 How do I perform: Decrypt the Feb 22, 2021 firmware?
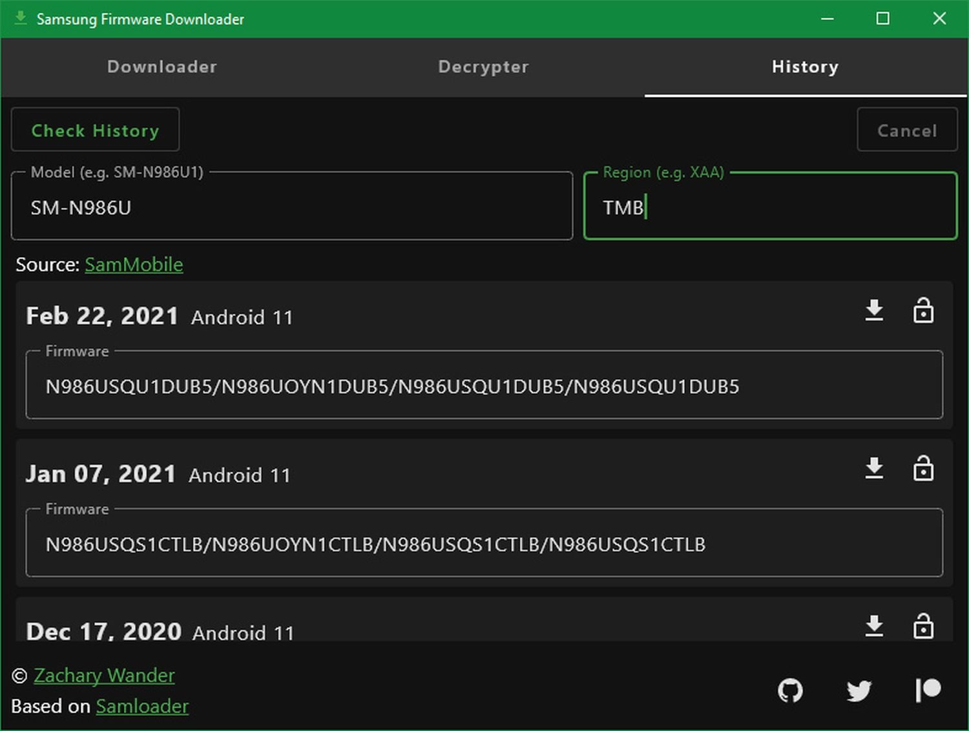[x=923, y=311]
